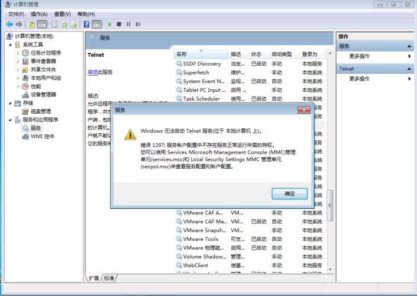Select 磁盘管理 in the tree

coord(41,111)
